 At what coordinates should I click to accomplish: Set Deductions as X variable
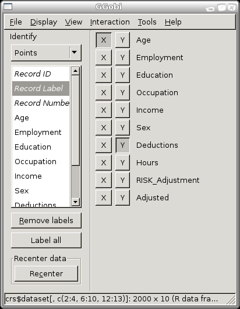(x=104, y=145)
